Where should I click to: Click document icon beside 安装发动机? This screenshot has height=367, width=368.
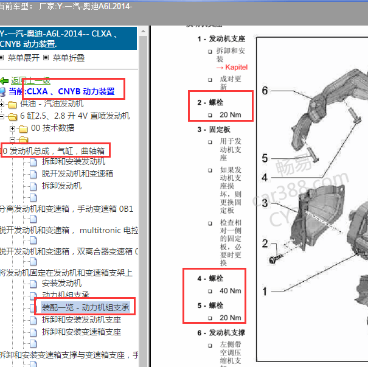tap(33, 284)
